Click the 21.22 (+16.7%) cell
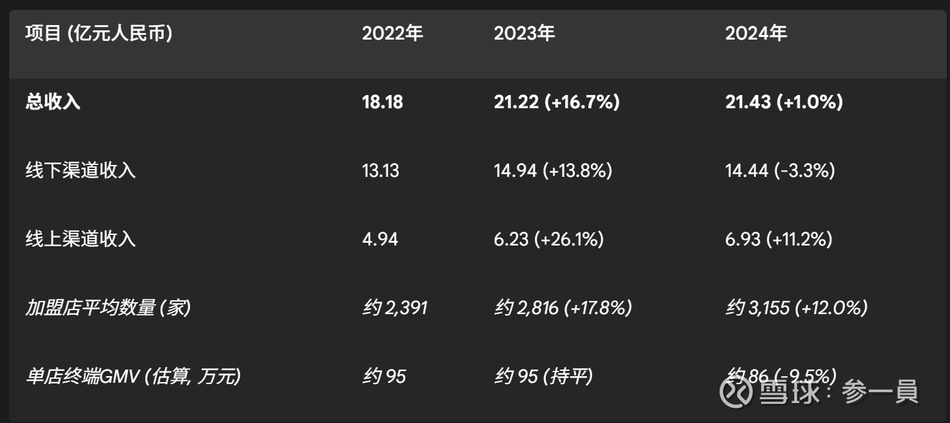Viewport: 950px width, 423px height. [557, 102]
